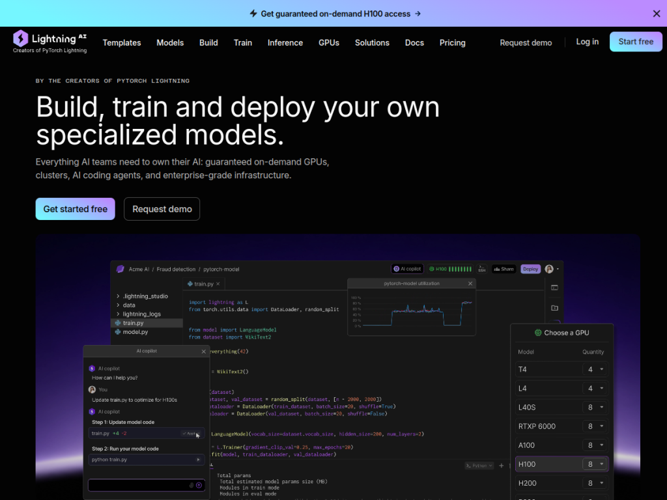
Task: Click the Fraud detection breadcrumb
Action: click(x=176, y=269)
